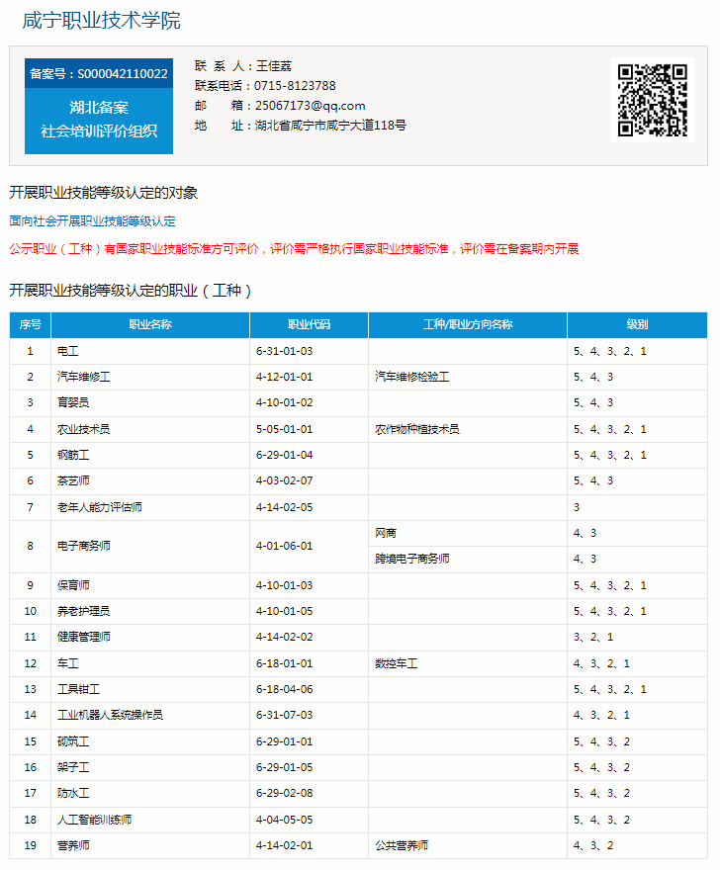Click the email address 25067173@qq.com

310,106
